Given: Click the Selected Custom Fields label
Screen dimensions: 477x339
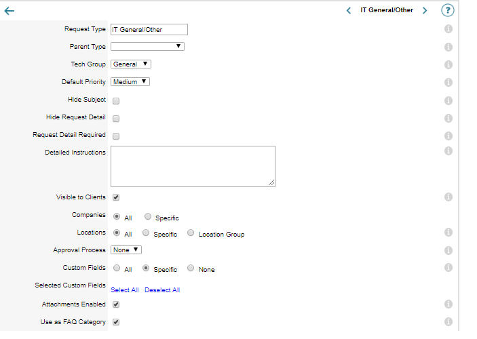Looking at the screenshot, I should tap(70, 285).
